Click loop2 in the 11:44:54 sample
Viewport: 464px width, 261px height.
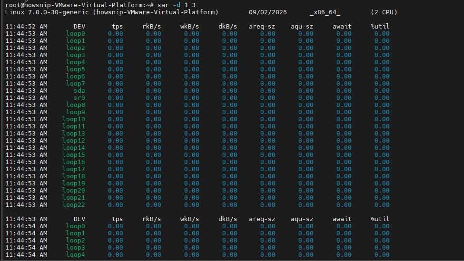[x=76, y=240]
